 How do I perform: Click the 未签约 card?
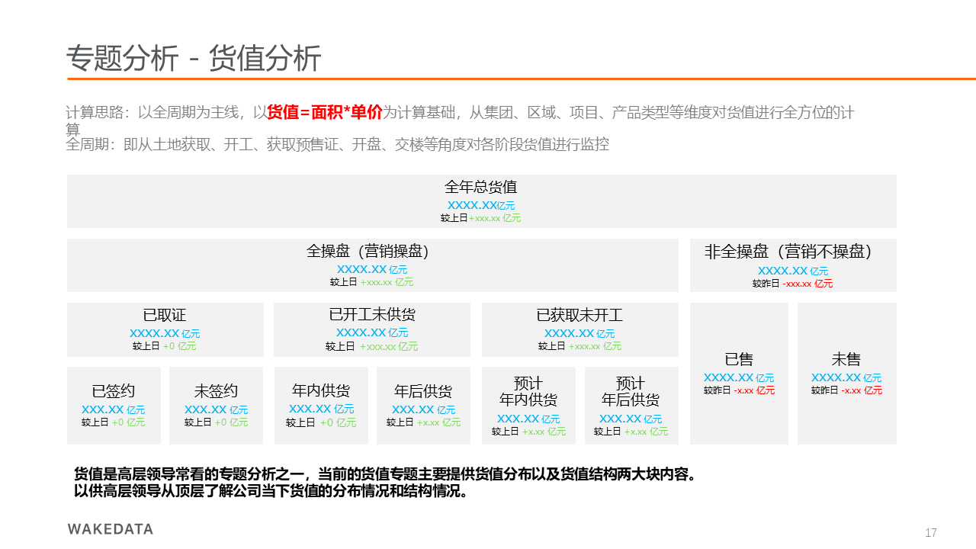216,406
